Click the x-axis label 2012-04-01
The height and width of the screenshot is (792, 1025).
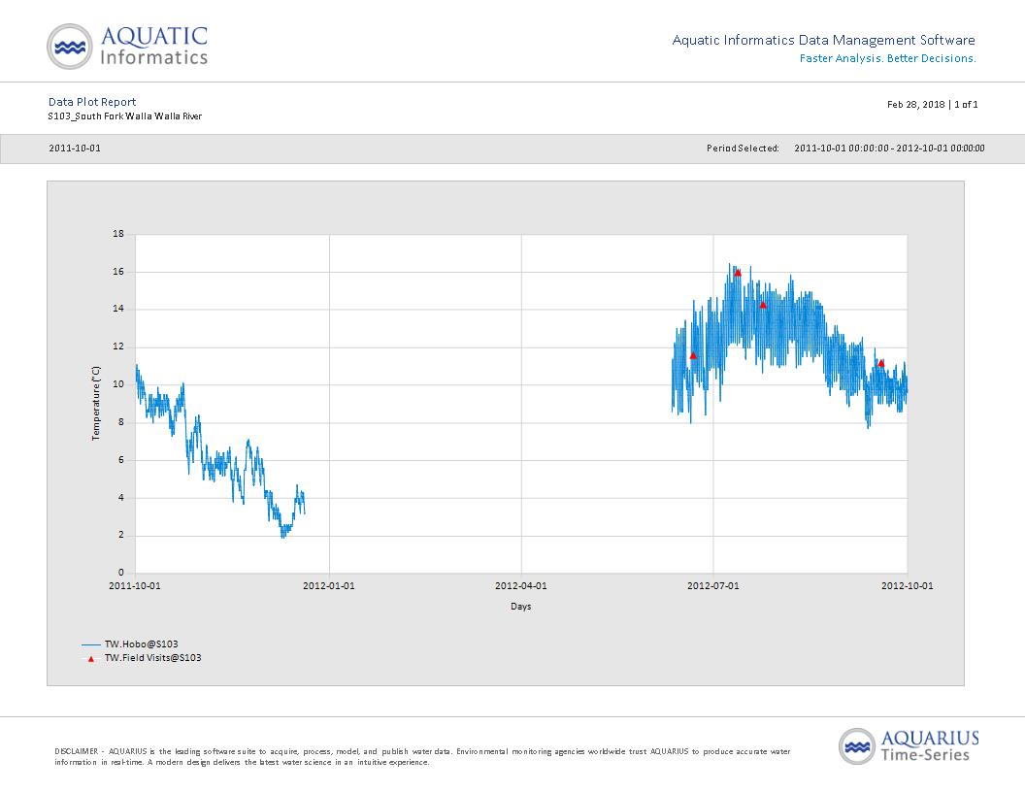click(x=521, y=585)
